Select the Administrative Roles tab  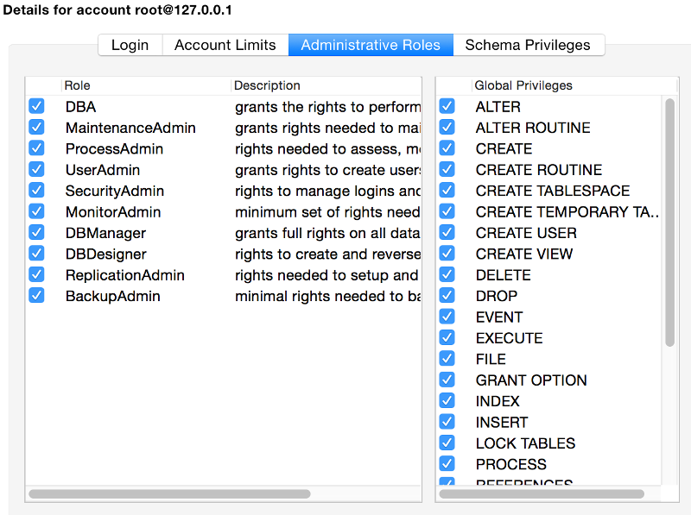371,45
